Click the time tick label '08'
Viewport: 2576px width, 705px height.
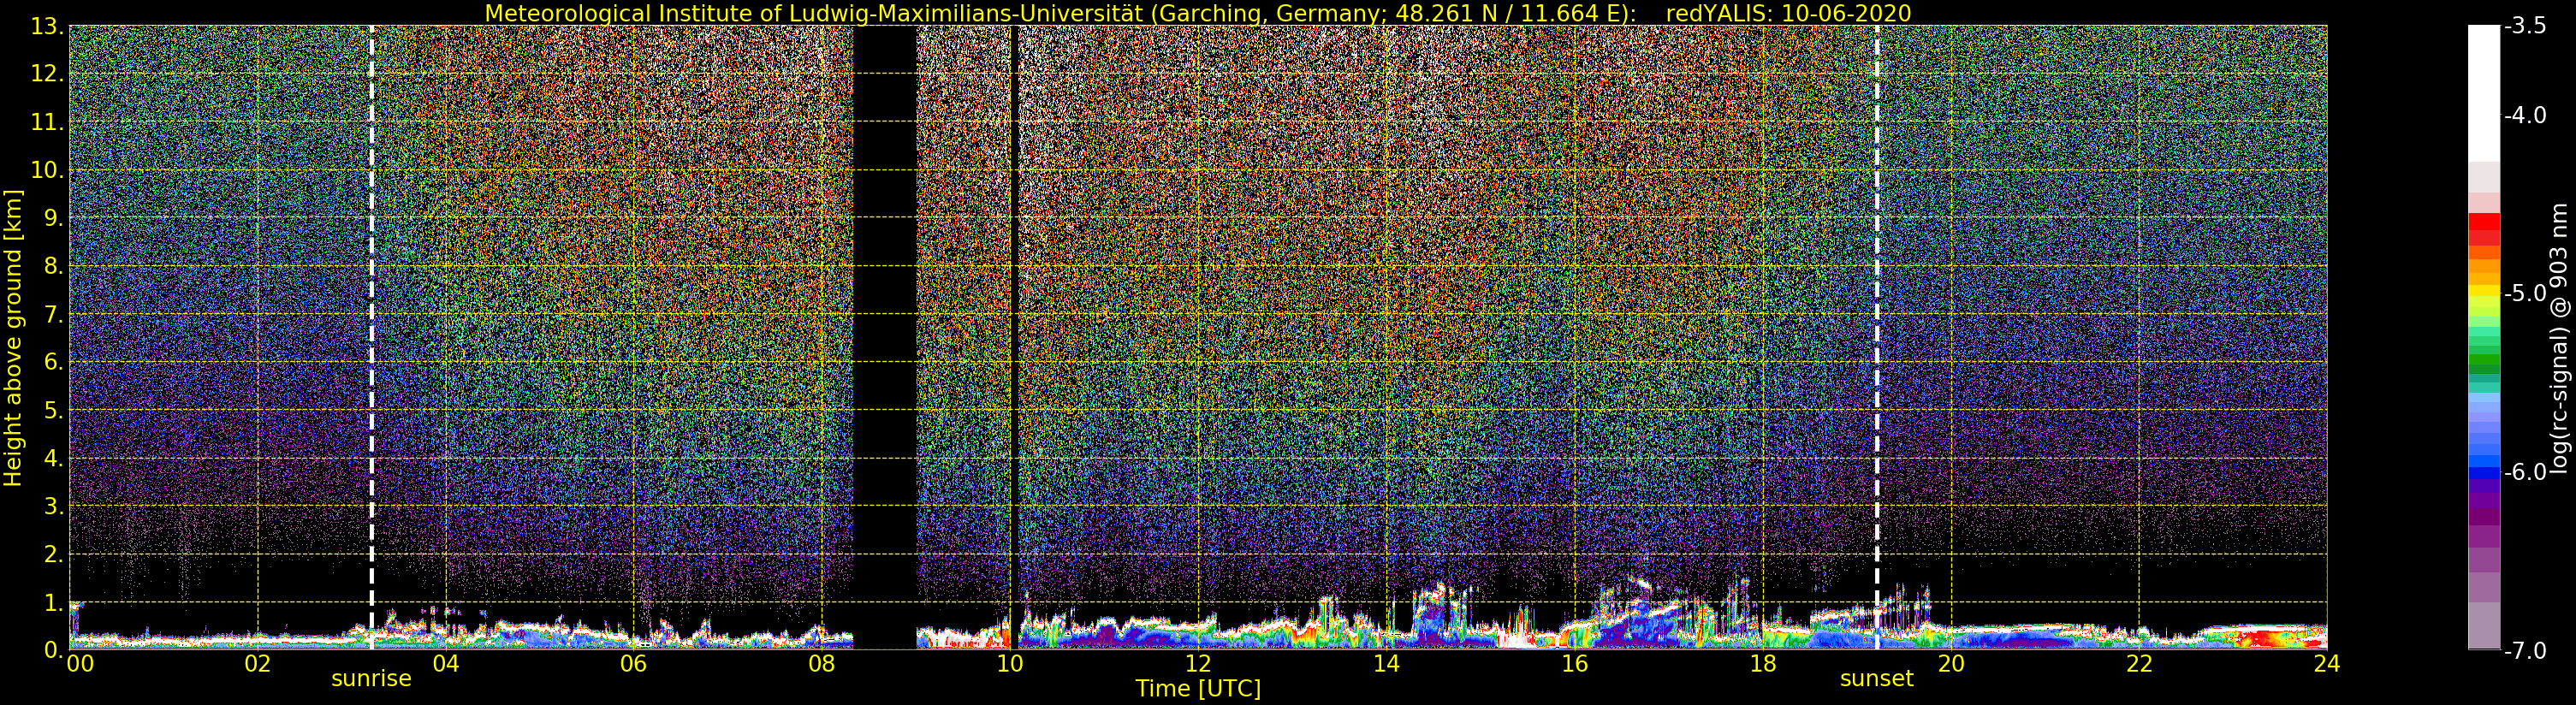click(x=821, y=663)
